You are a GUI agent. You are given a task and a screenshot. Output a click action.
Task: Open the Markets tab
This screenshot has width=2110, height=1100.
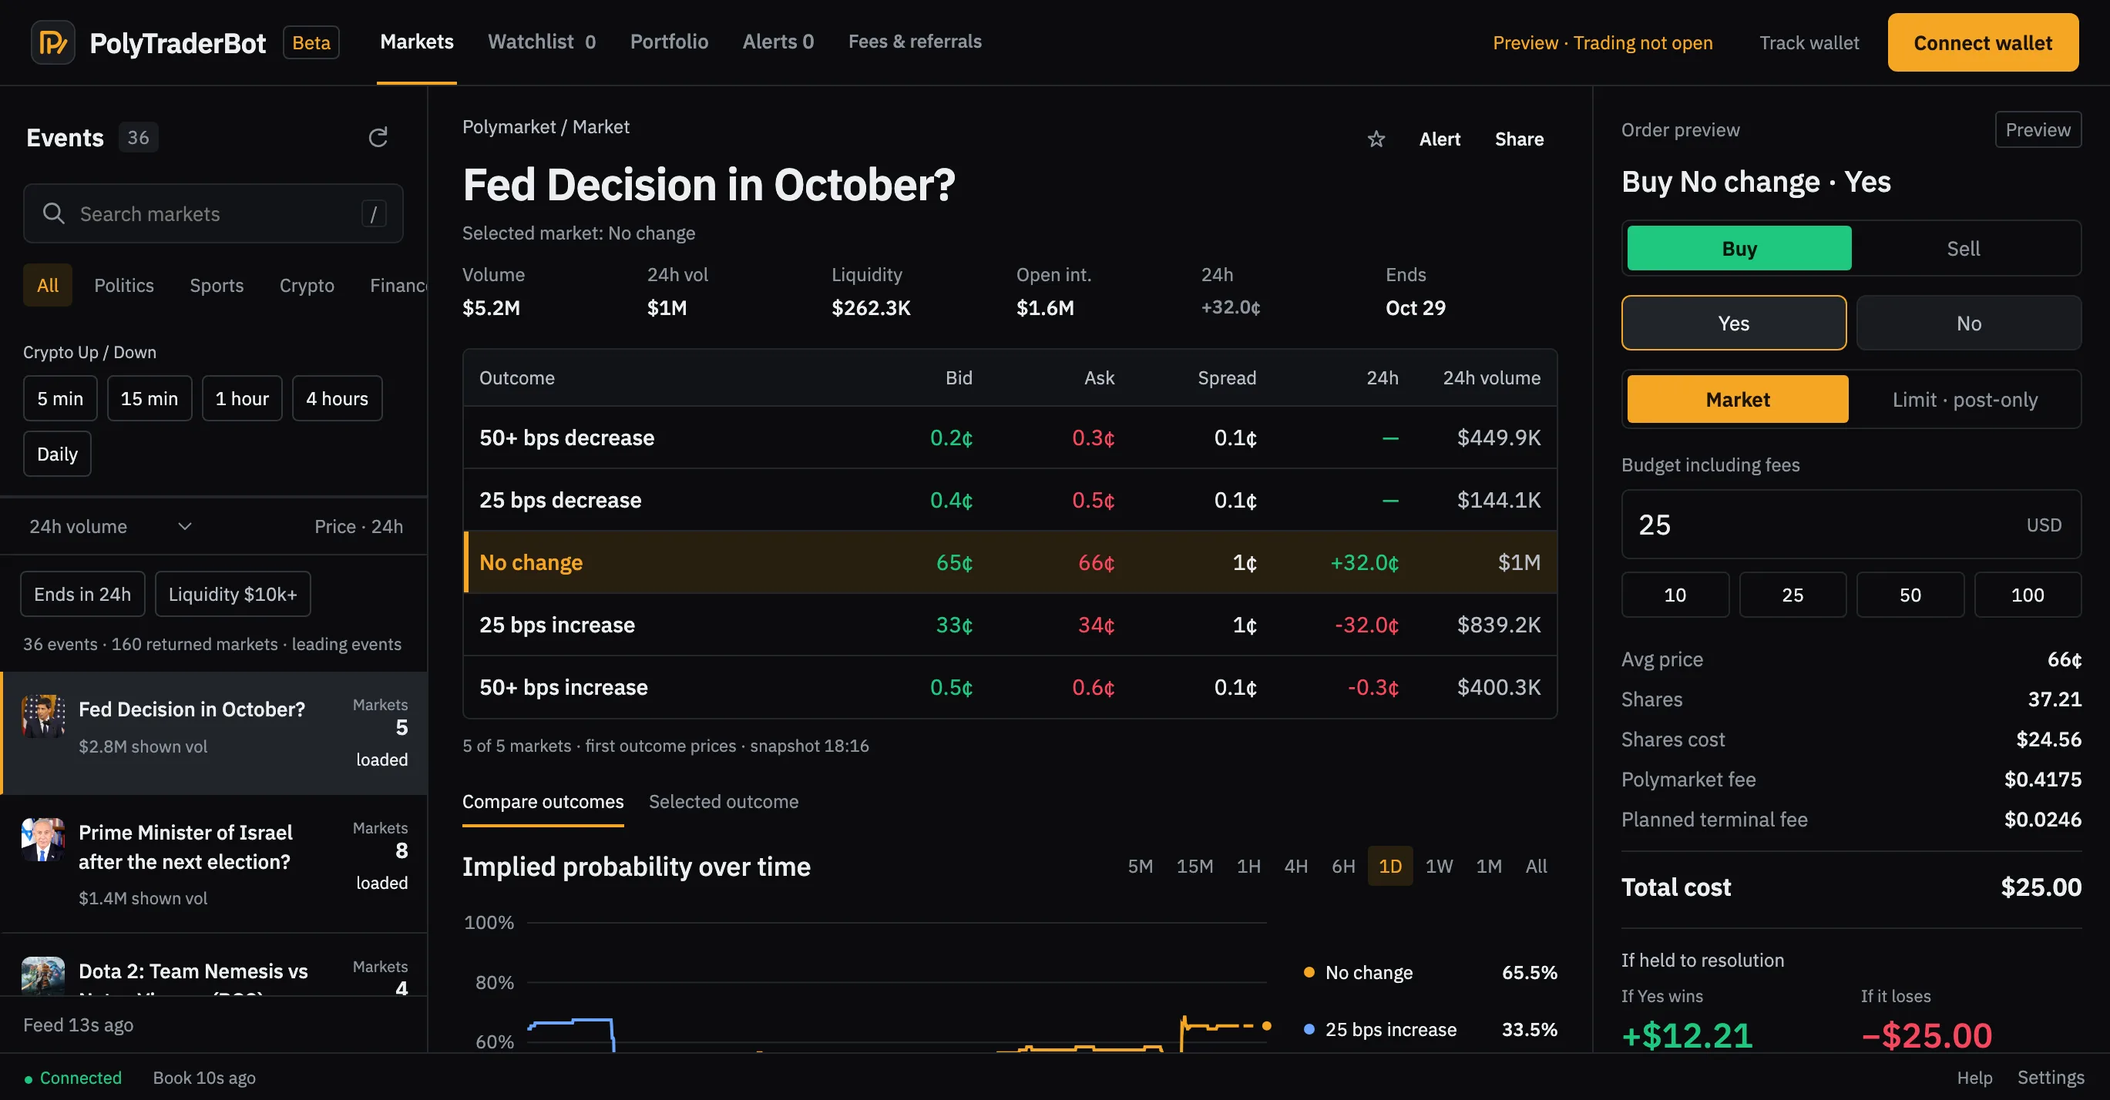(417, 42)
